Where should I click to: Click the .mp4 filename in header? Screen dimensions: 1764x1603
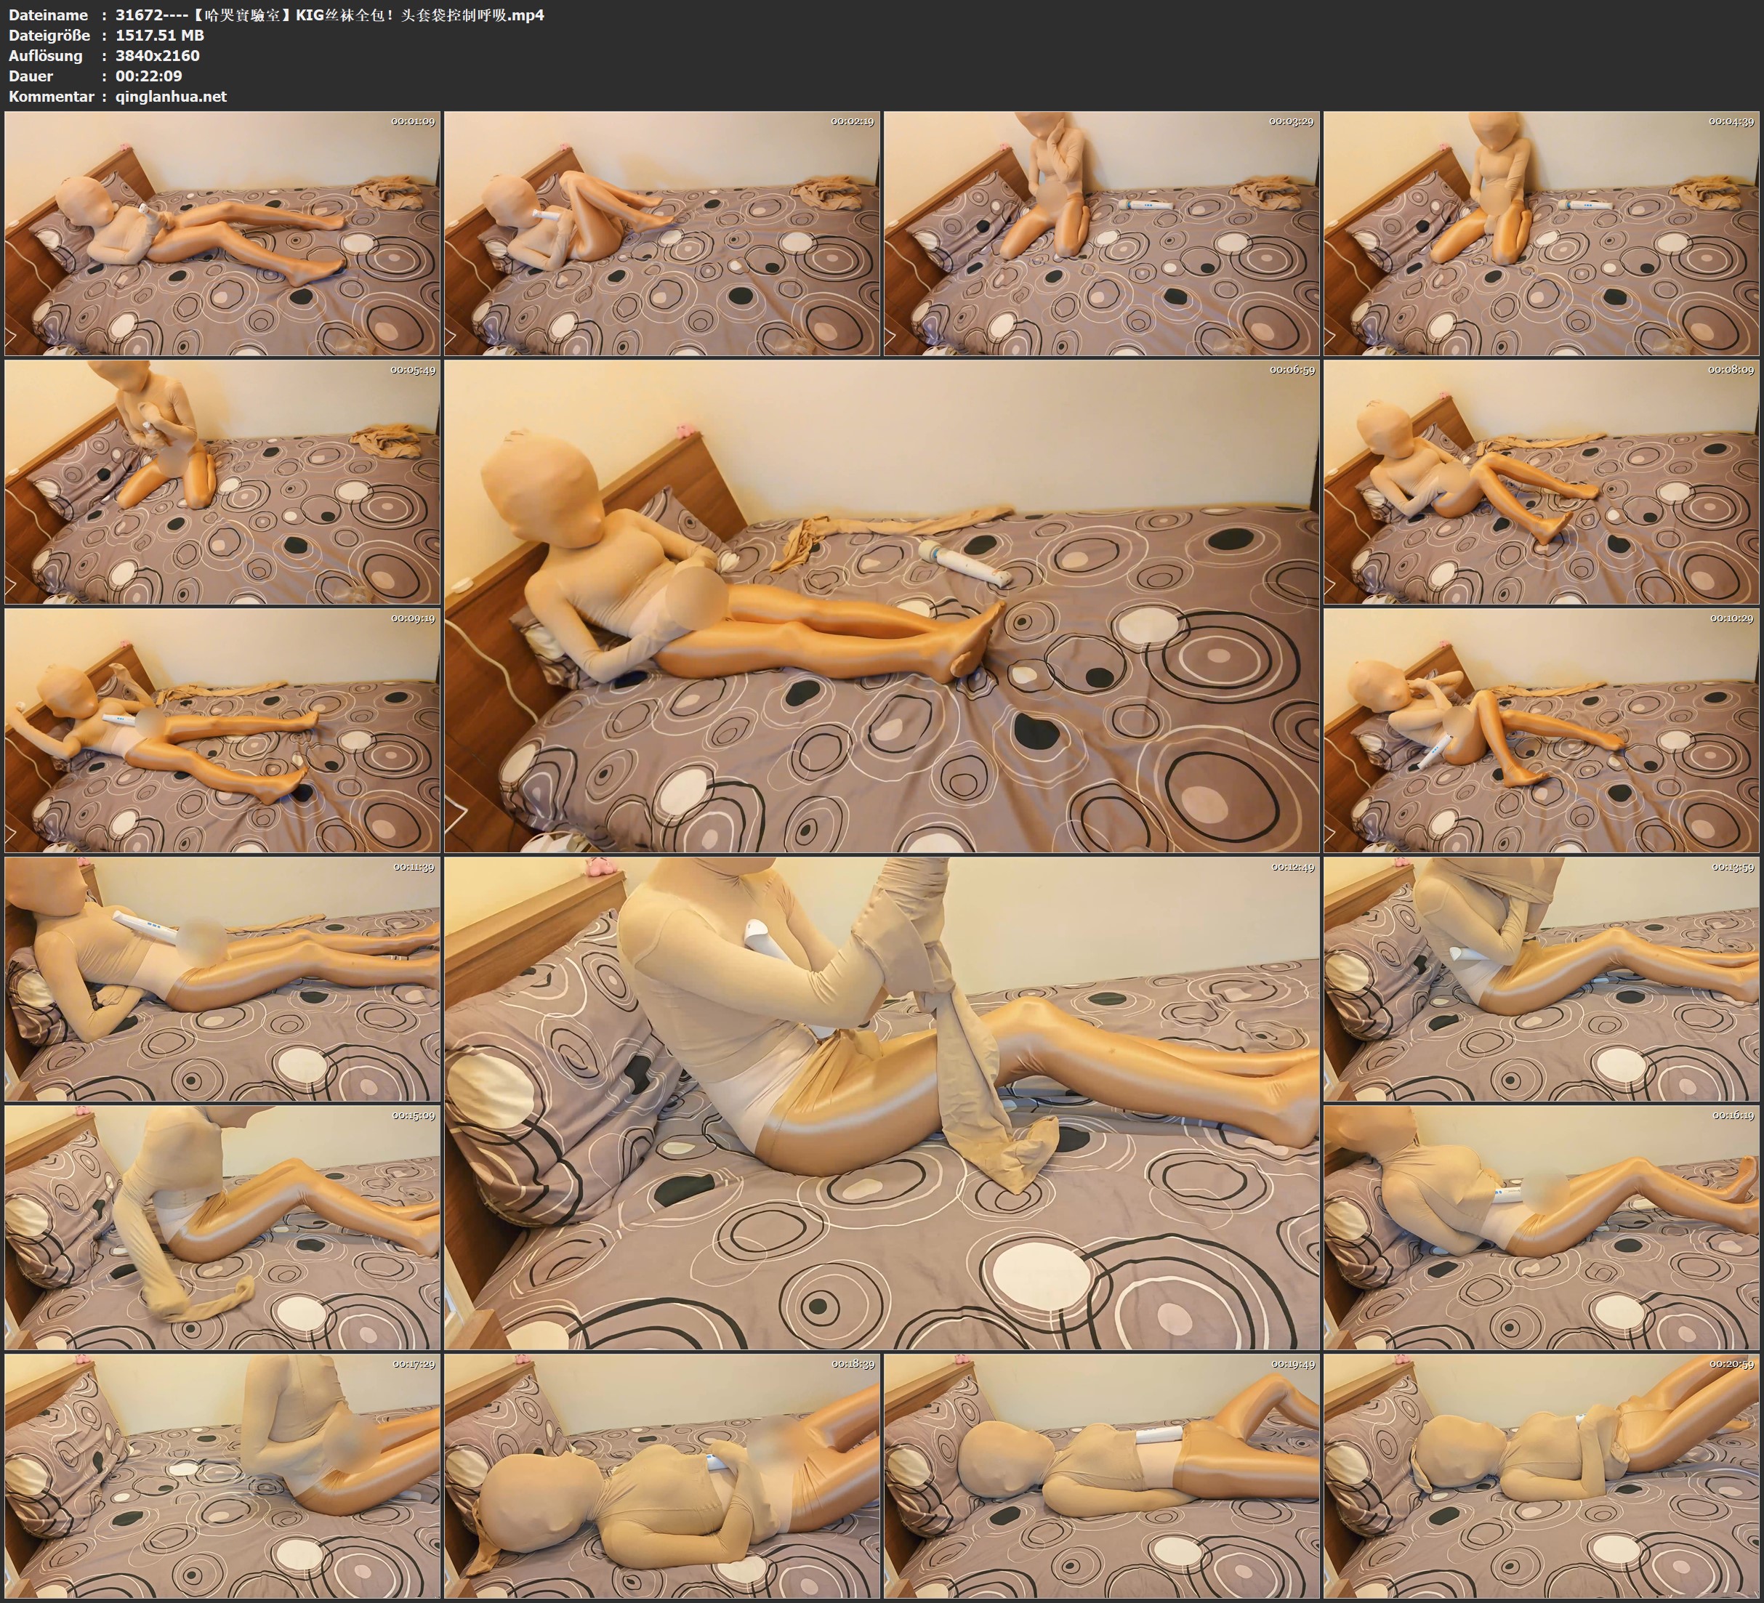tap(329, 15)
